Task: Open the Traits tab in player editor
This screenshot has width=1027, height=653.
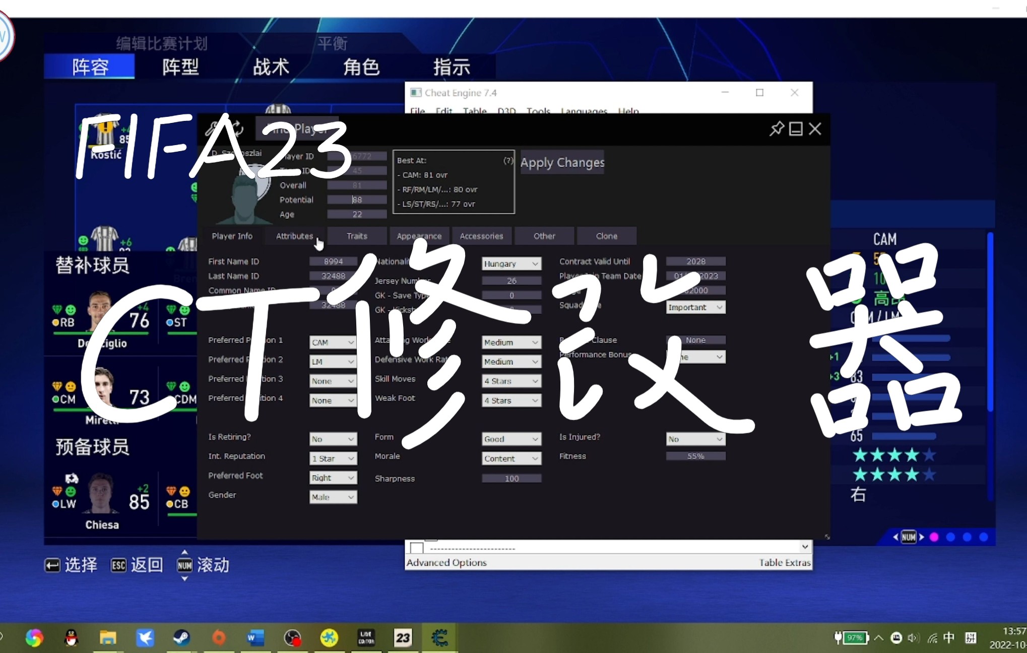Action: coord(356,236)
